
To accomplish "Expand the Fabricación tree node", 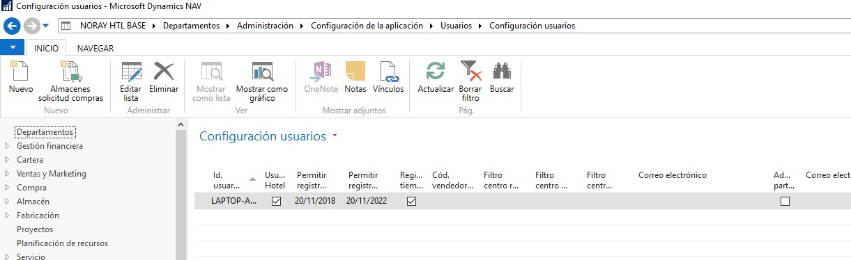I will click(x=7, y=216).
